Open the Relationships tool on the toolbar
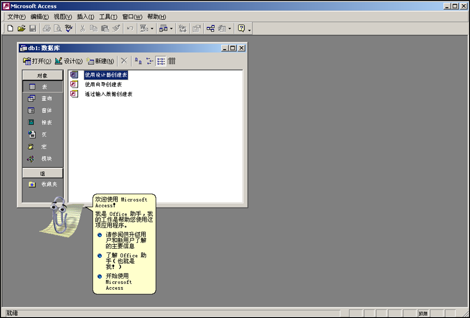The image size is (470, 318). click(211, 28)
